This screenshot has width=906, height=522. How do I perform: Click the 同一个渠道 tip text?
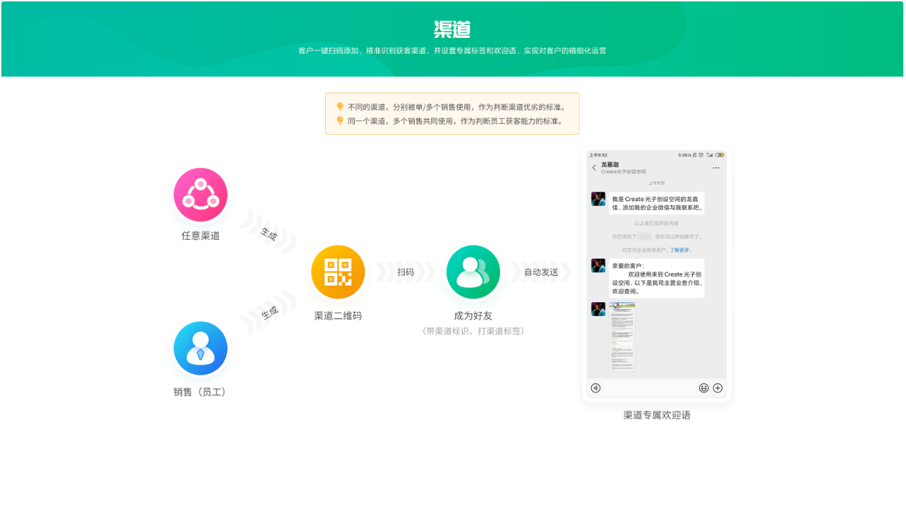(x=455, y=121)
